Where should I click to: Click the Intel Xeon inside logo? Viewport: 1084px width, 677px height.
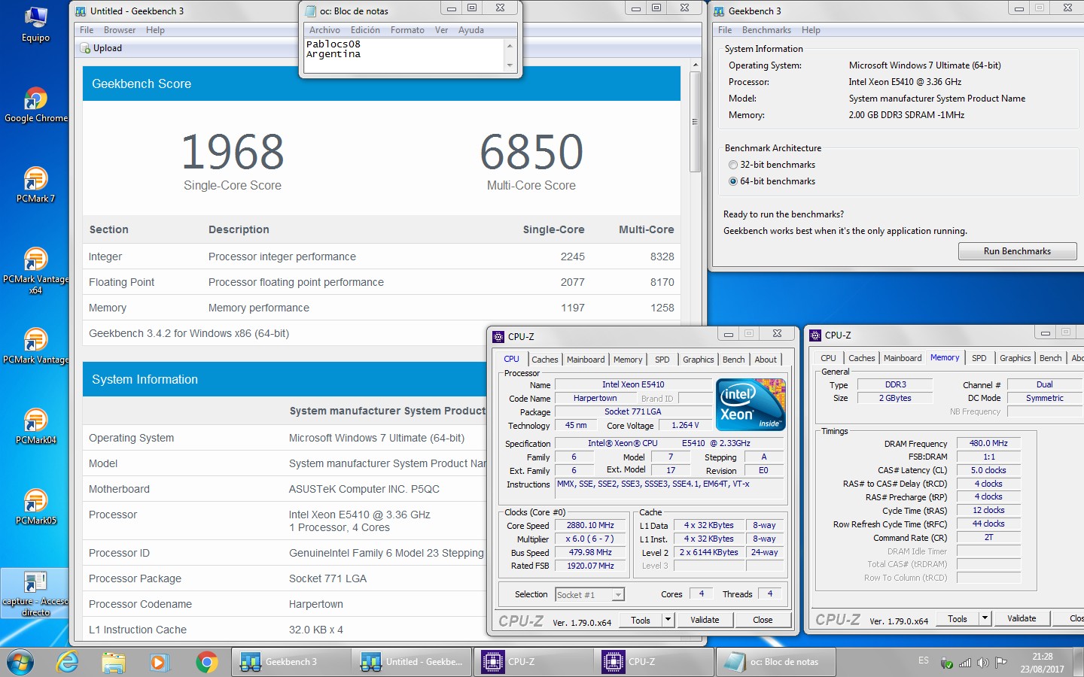click(751, 405)
